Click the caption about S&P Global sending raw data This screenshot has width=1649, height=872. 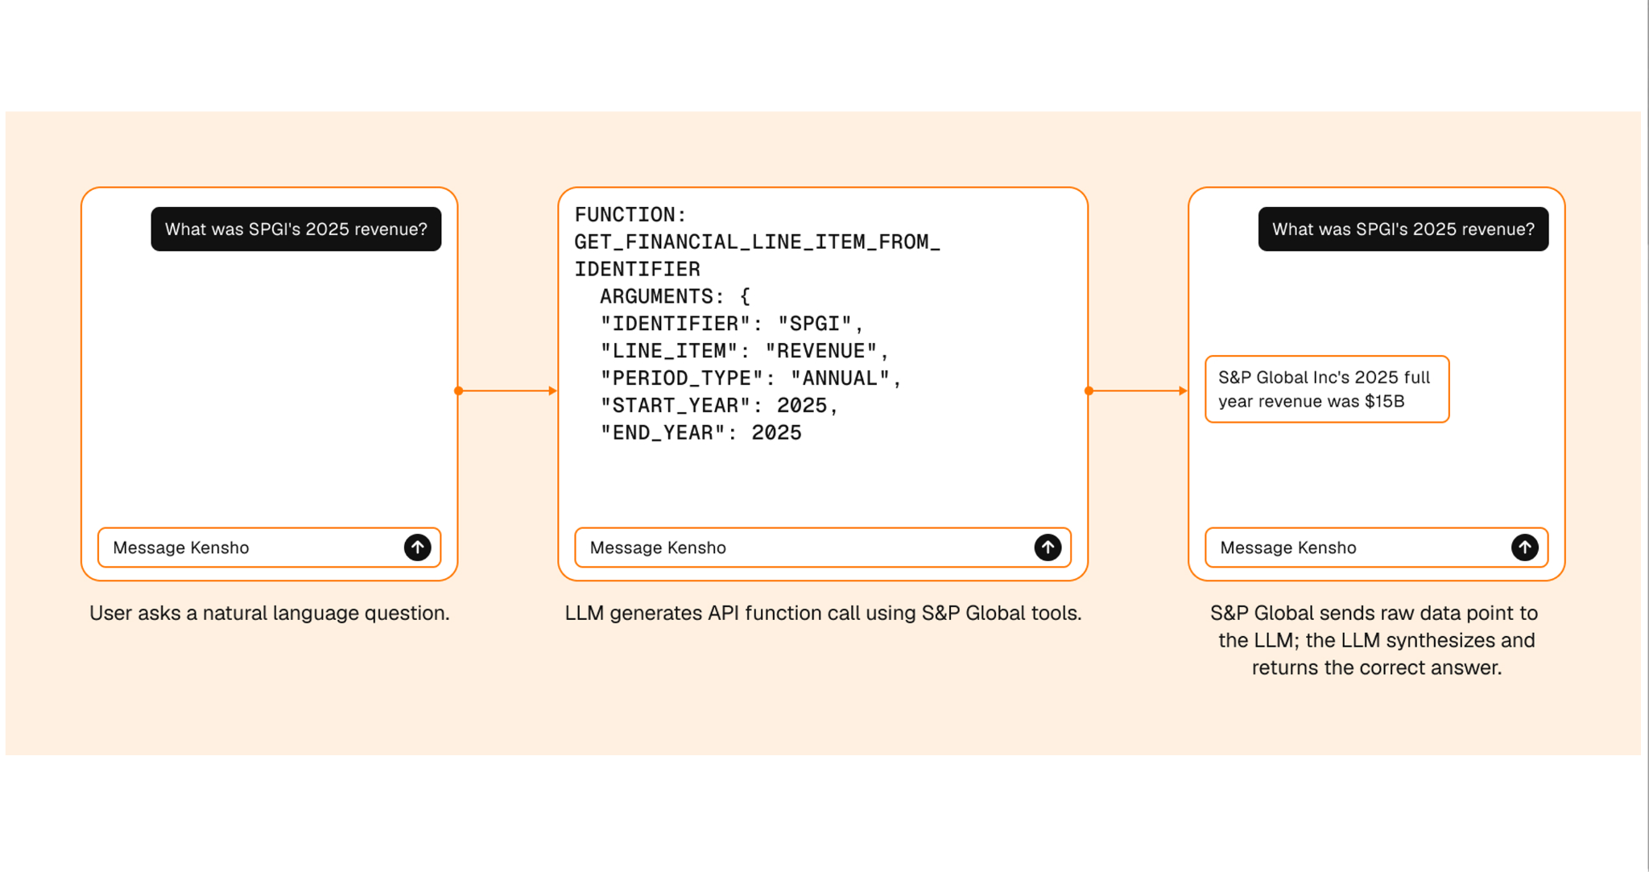(1376, 640)
